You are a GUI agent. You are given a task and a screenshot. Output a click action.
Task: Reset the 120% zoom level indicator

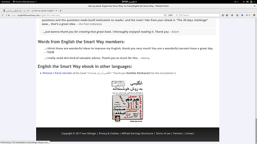171,15
